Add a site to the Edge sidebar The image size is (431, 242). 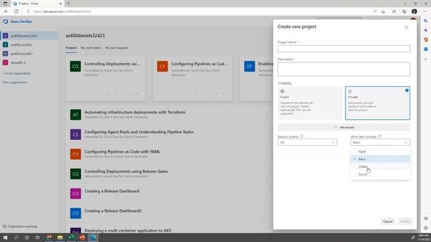(x=426, y=59)
